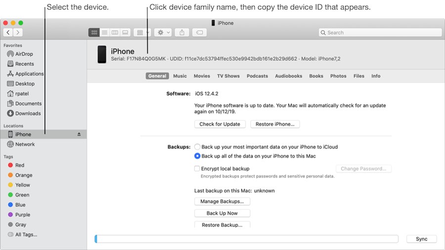Expand the group-by arrangement dropdown

(x=142, y=33)
